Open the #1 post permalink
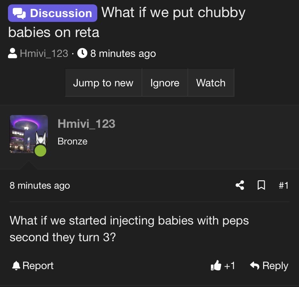This screenshot has height=287, width=299. [x=283, y=185]
